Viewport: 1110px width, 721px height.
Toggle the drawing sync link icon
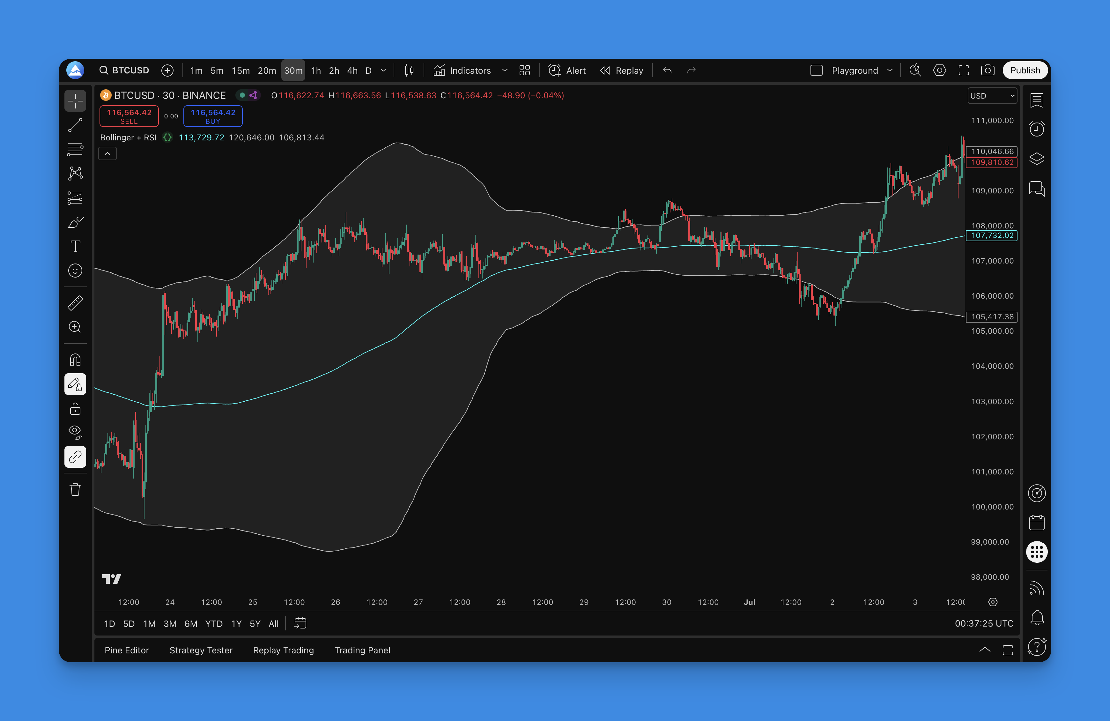(75, 457)
